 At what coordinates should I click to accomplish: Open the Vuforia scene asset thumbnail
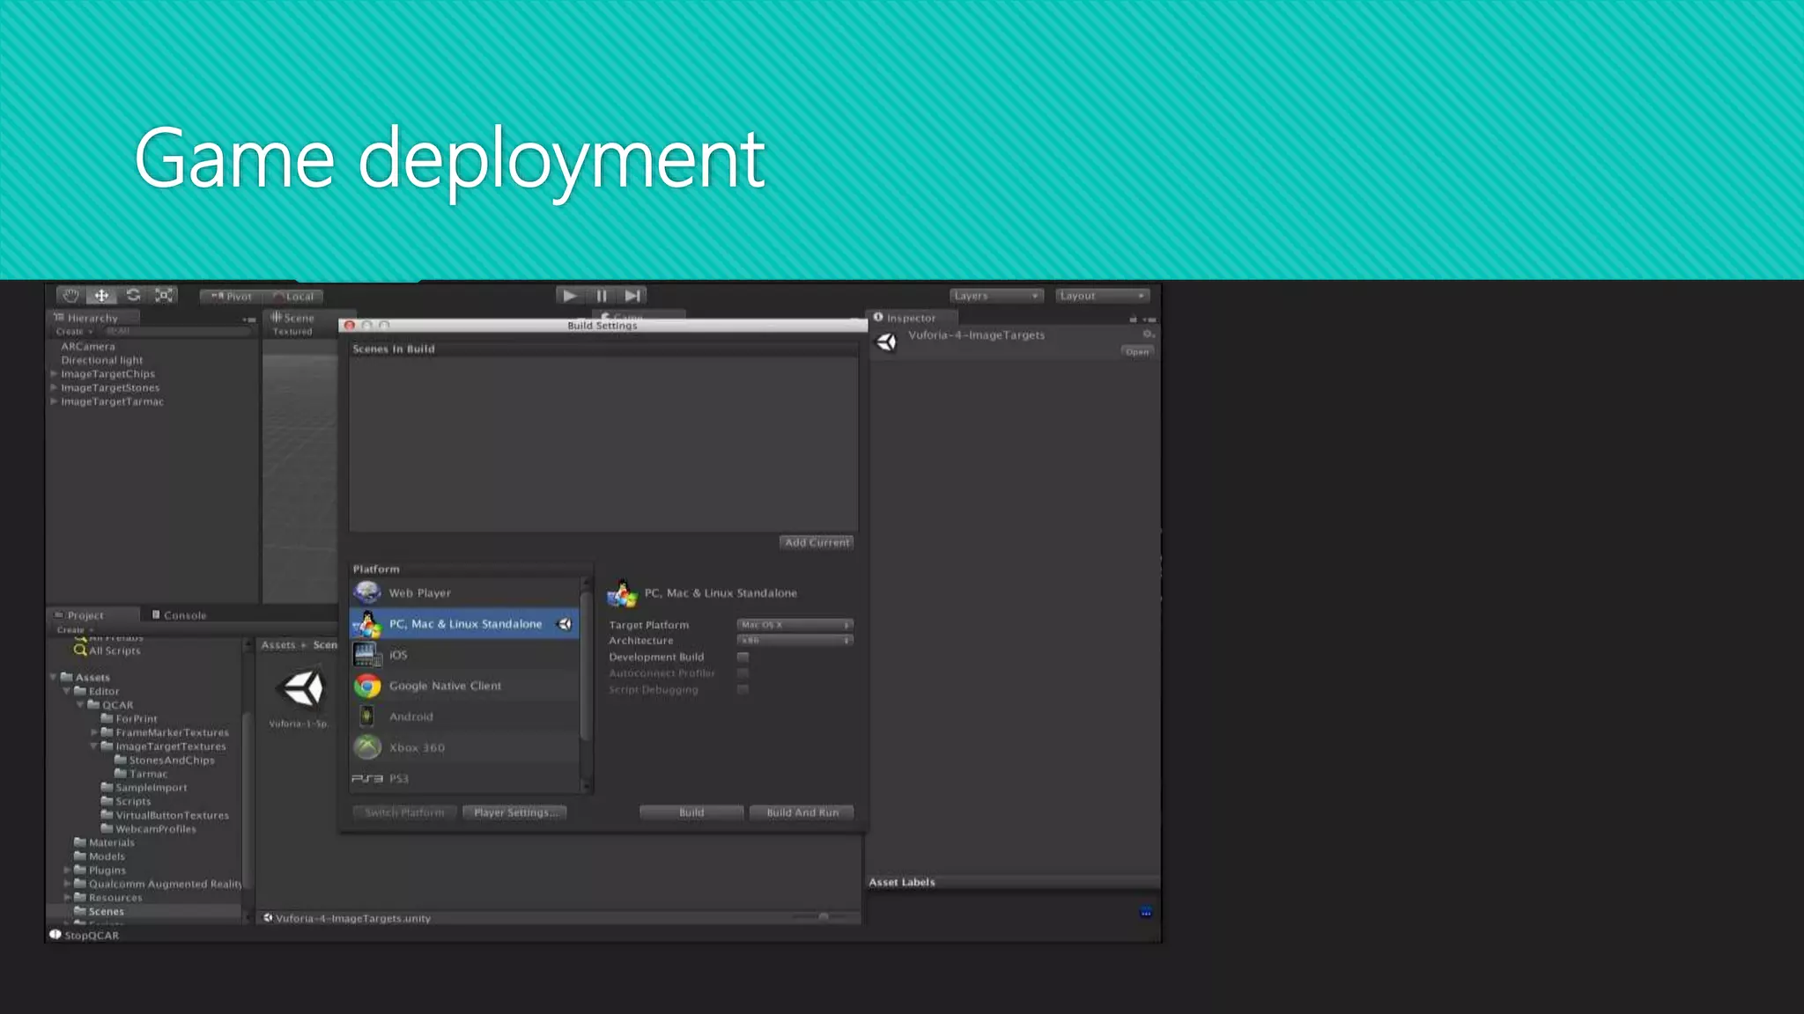tap(301, 689)
